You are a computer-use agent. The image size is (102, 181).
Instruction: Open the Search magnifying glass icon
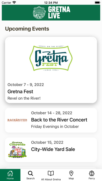[30, 173]
